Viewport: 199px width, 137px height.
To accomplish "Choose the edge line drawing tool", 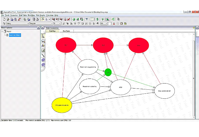I will [x=43, y=55].
